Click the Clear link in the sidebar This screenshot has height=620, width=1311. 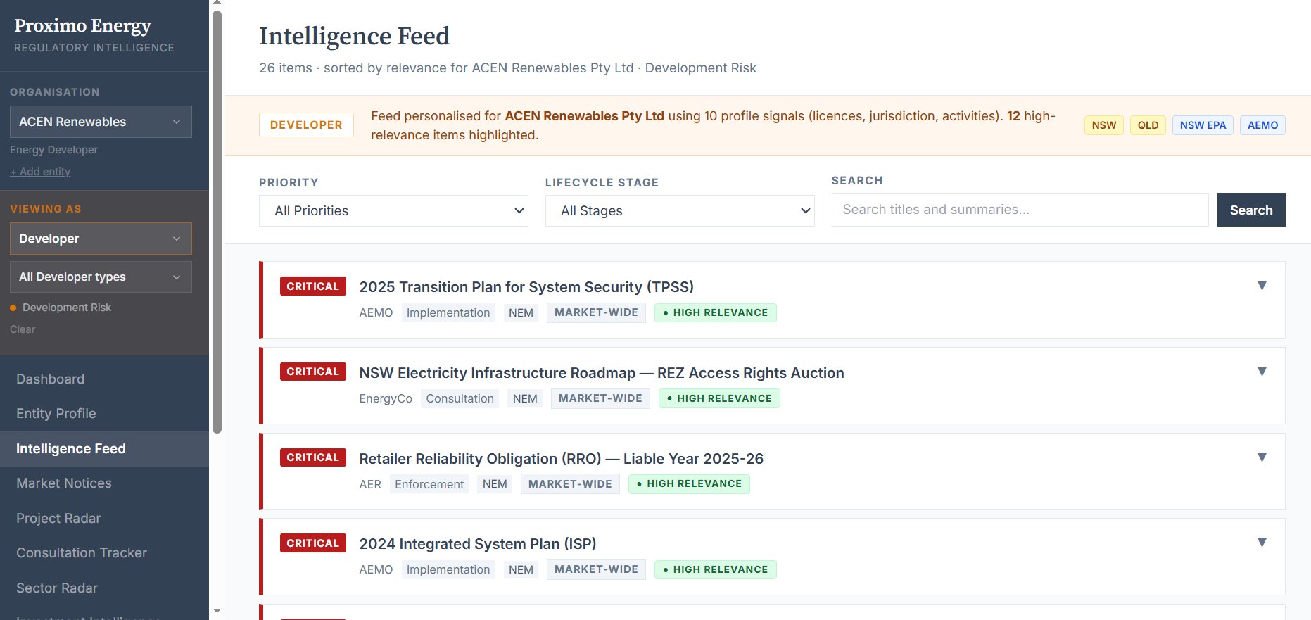23,329
